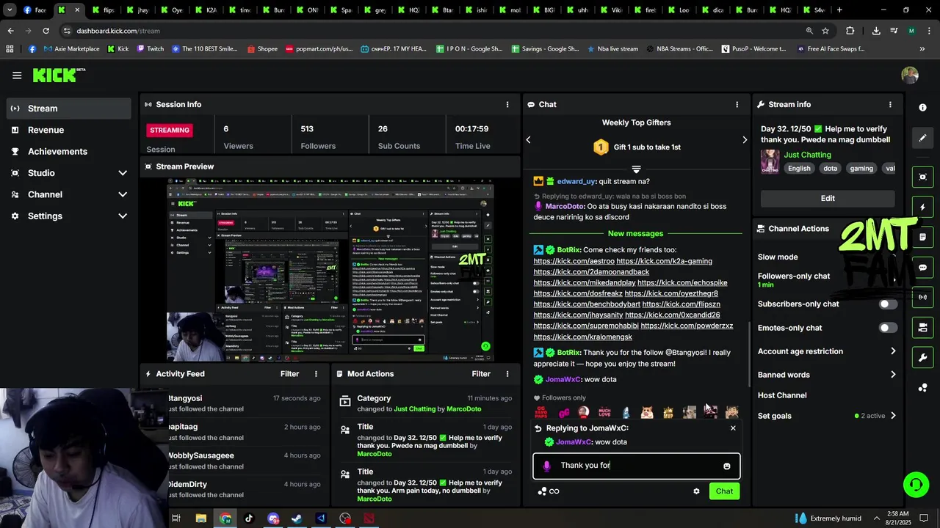Screen dimensions: 940x528
Task: Jump to New messages divider in chat
Action: click(x=635, y=234)
